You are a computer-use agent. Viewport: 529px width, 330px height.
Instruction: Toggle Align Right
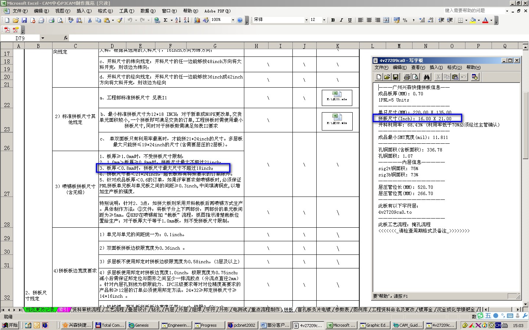(378, 20)
